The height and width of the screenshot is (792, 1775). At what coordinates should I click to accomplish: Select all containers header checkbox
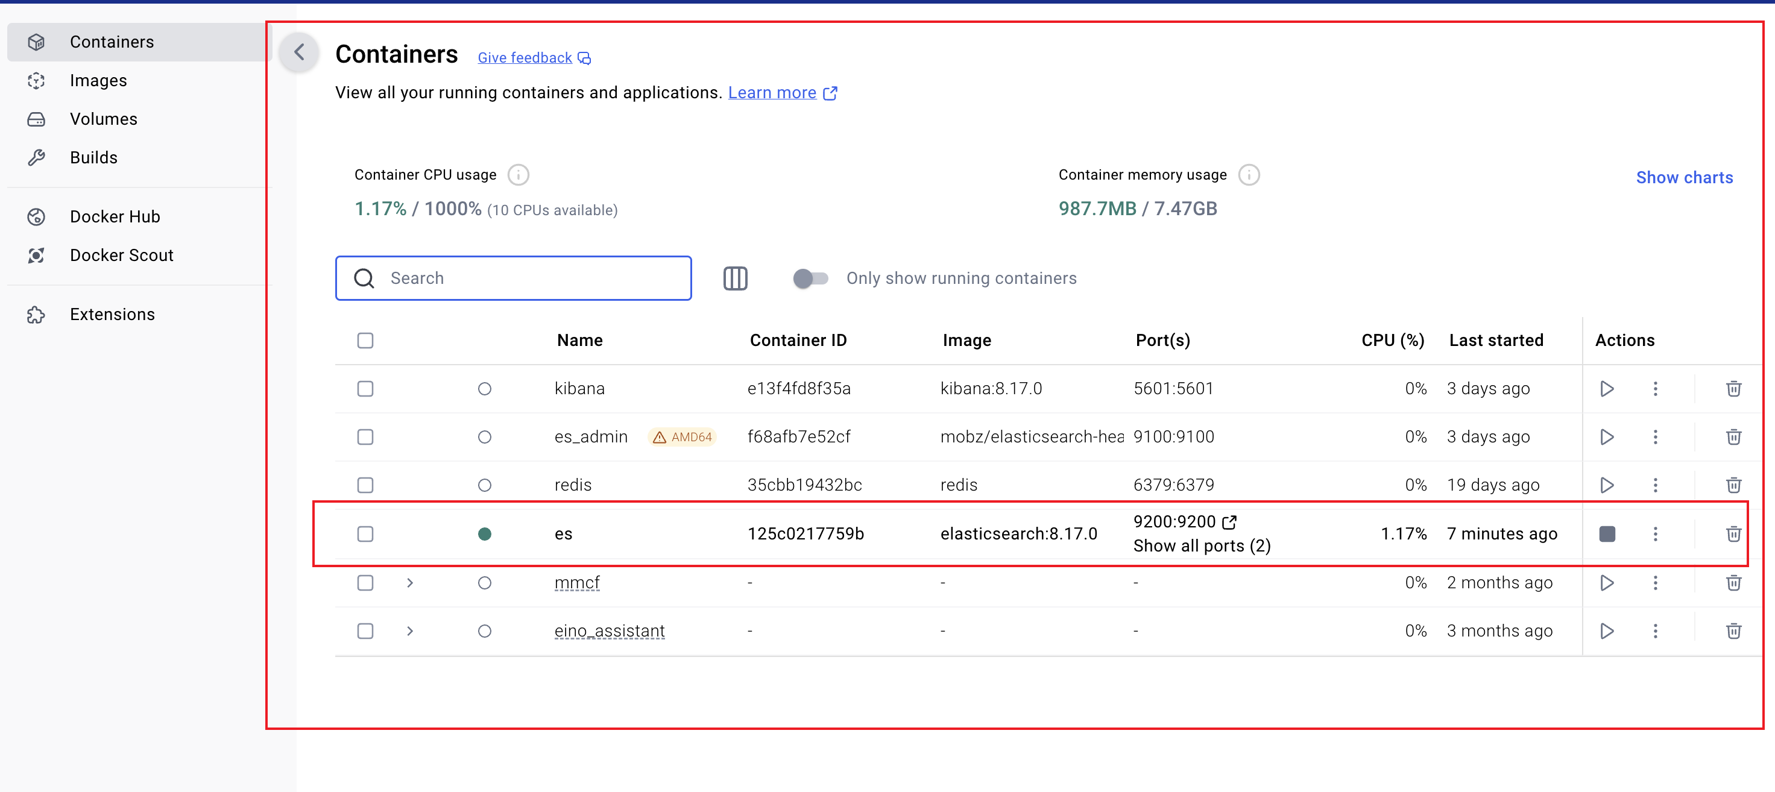[x=365, y=340]
